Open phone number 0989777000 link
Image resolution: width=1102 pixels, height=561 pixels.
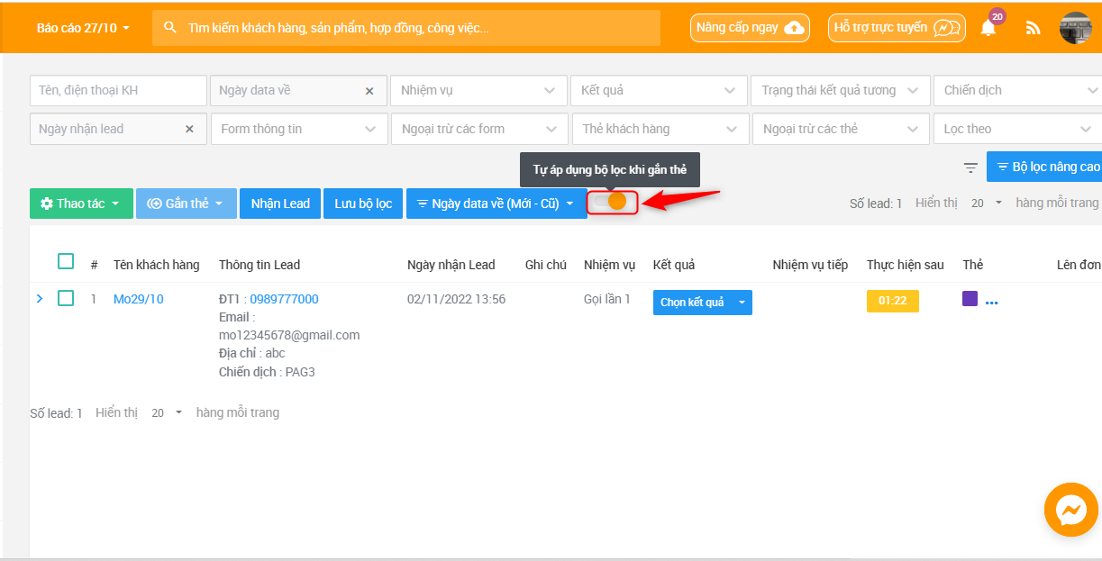click(284, 299)
